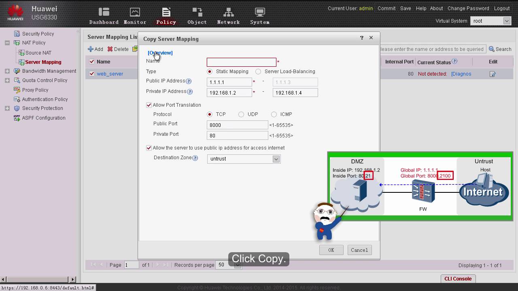
Task: Click Public IP Address help icon
Action: (x=189, y=81)
